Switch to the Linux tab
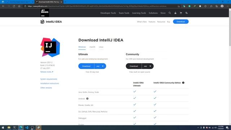The height and width of the screenshot is (130, 231). click(x=101, y=47)
